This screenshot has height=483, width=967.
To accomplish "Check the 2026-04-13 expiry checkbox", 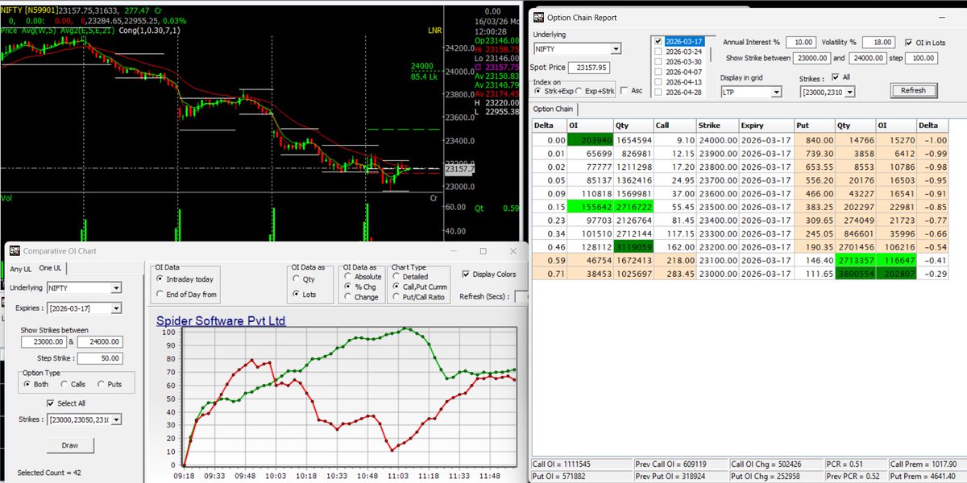I will click(658, 82).
